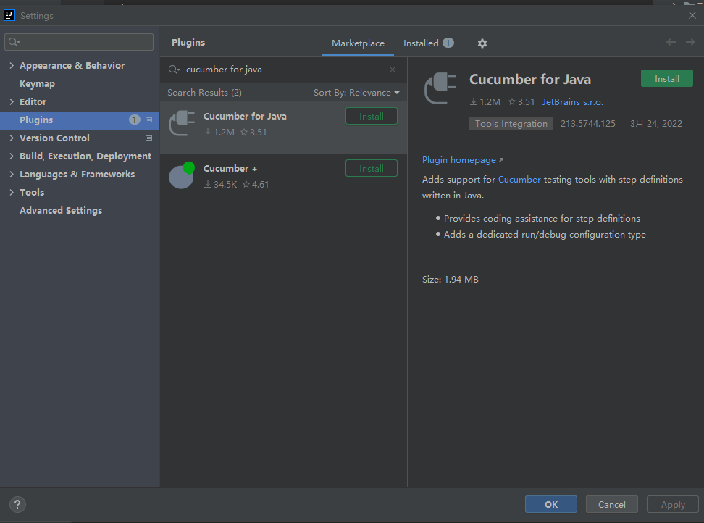Viewport: 704px width, 523px height.
Task: Click the Cucumber + plugin logo
Action: point(182,175)
